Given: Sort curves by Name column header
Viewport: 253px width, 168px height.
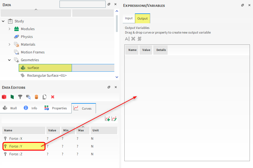Looking at the screenshot, I should tap(24, 130).
